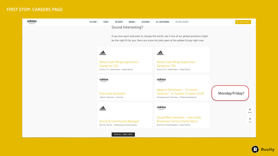Open the Locations dropdown
The height and width of the screenshot is (156, 278).
(146, 22)
